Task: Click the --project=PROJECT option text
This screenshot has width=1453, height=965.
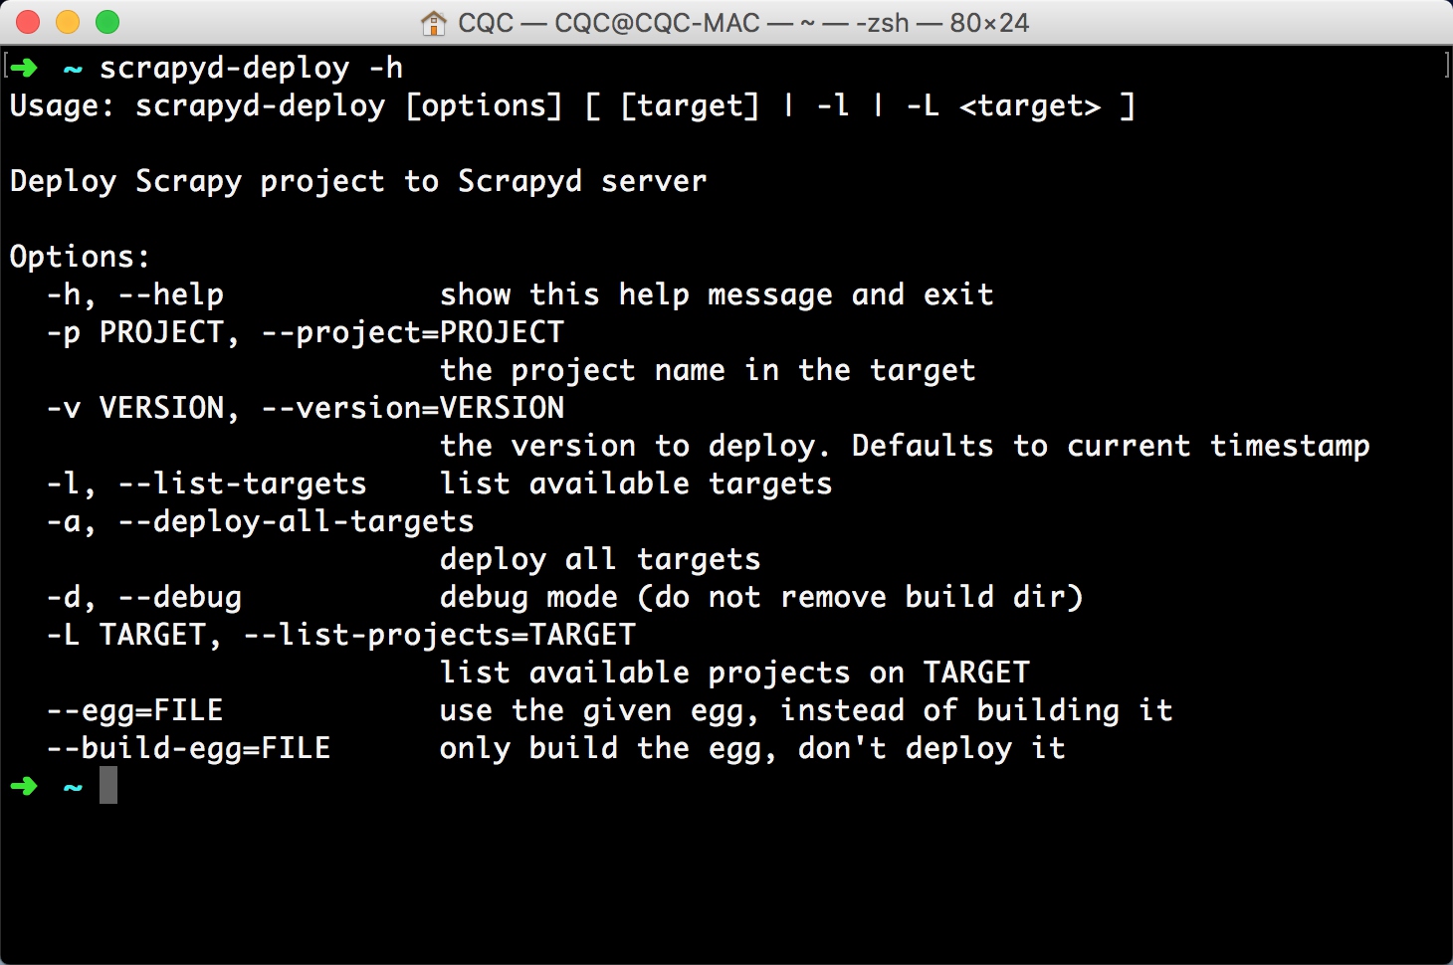Action: (x=413, y=332)
